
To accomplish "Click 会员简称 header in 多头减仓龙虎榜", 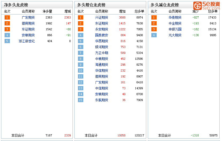I will pos(175,11).
